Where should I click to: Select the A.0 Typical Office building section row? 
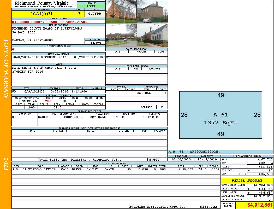[116, 169]
